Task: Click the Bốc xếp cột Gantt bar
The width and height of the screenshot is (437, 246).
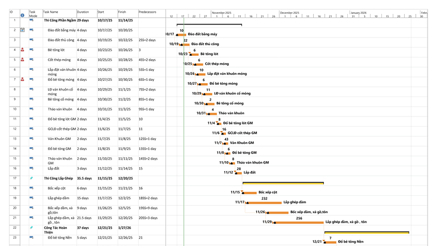Action: 249,193
